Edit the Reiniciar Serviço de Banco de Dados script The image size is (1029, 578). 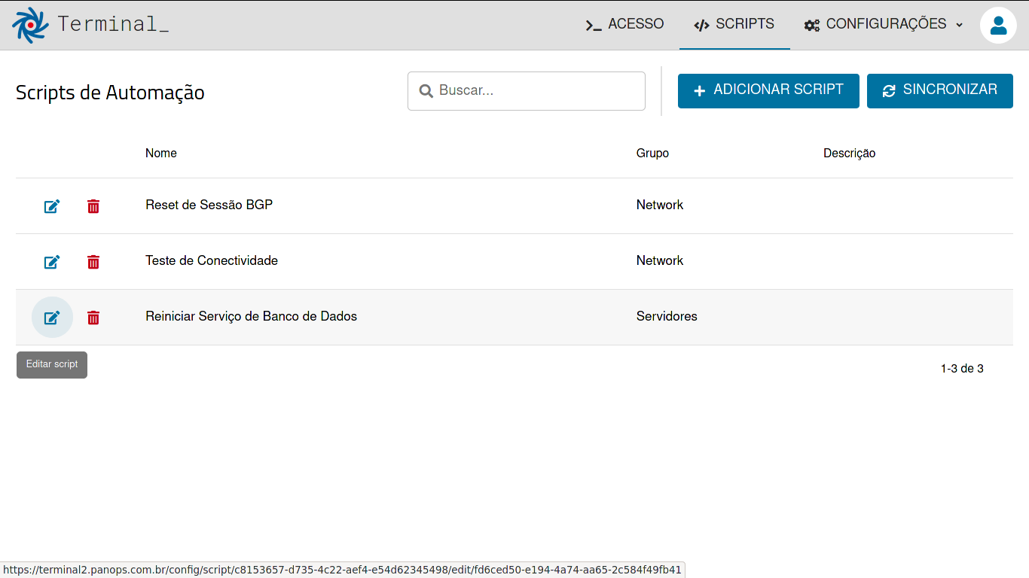point(52,318)
